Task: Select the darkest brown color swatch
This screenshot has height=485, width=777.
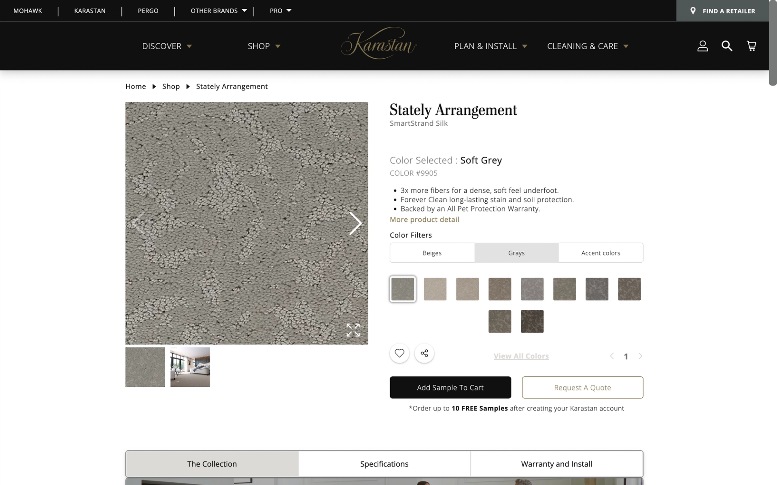Action: (x=532, y=321)
